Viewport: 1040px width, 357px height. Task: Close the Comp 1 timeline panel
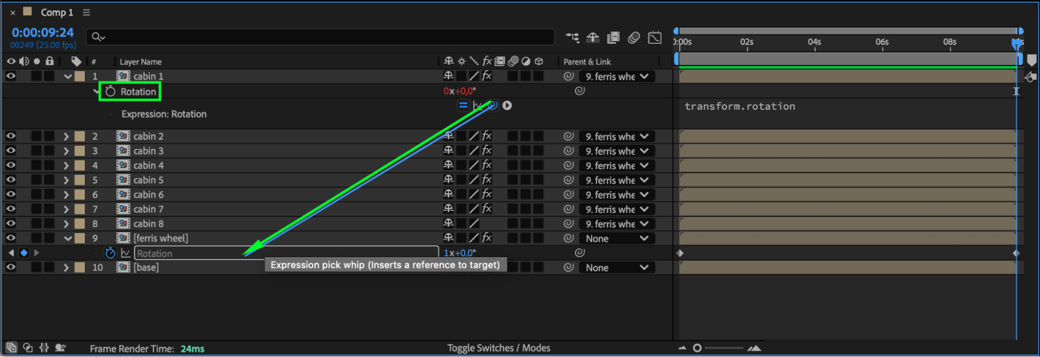12,12
